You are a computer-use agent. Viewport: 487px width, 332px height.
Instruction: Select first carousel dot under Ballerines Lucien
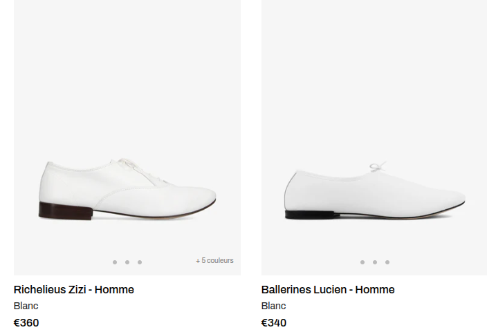click(362, 262)
